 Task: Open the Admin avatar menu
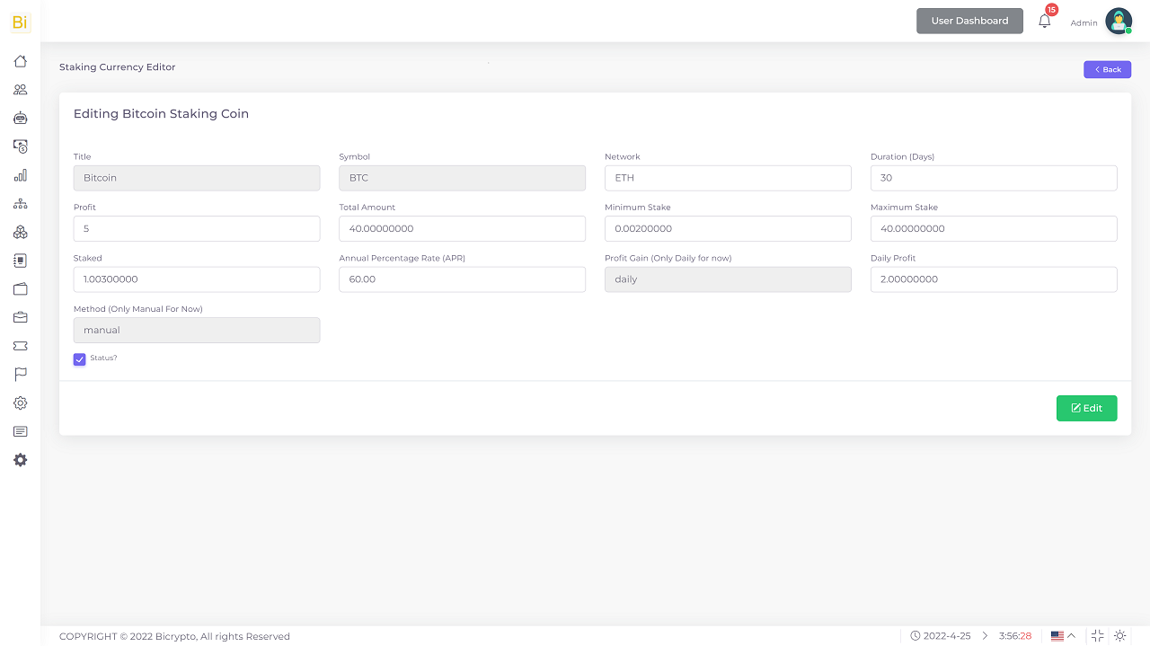click(x=1118, y=21)
